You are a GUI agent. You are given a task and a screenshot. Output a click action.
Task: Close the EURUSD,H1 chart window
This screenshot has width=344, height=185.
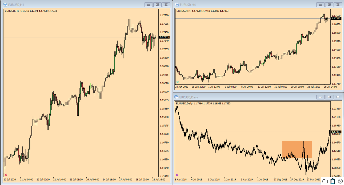click(166, 5)
